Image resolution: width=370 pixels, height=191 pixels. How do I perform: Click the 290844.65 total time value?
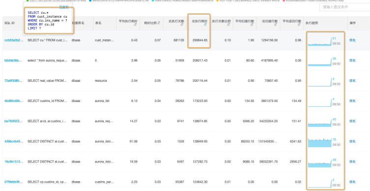pos(200,40)
